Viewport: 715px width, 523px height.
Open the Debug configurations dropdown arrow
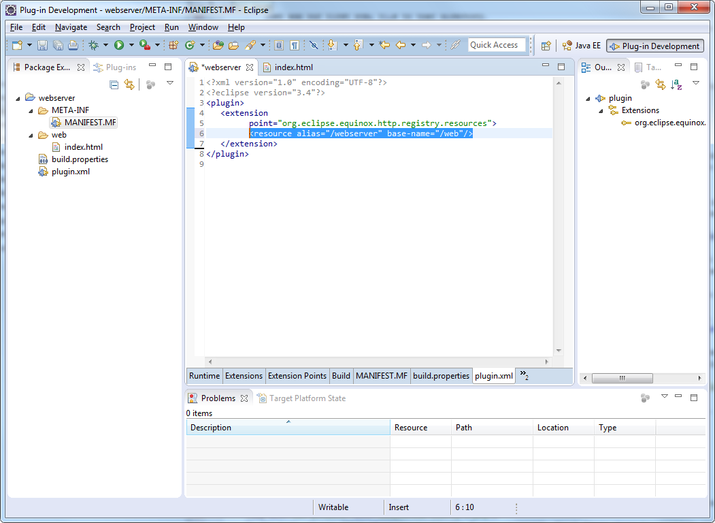(x=106, y=45)
